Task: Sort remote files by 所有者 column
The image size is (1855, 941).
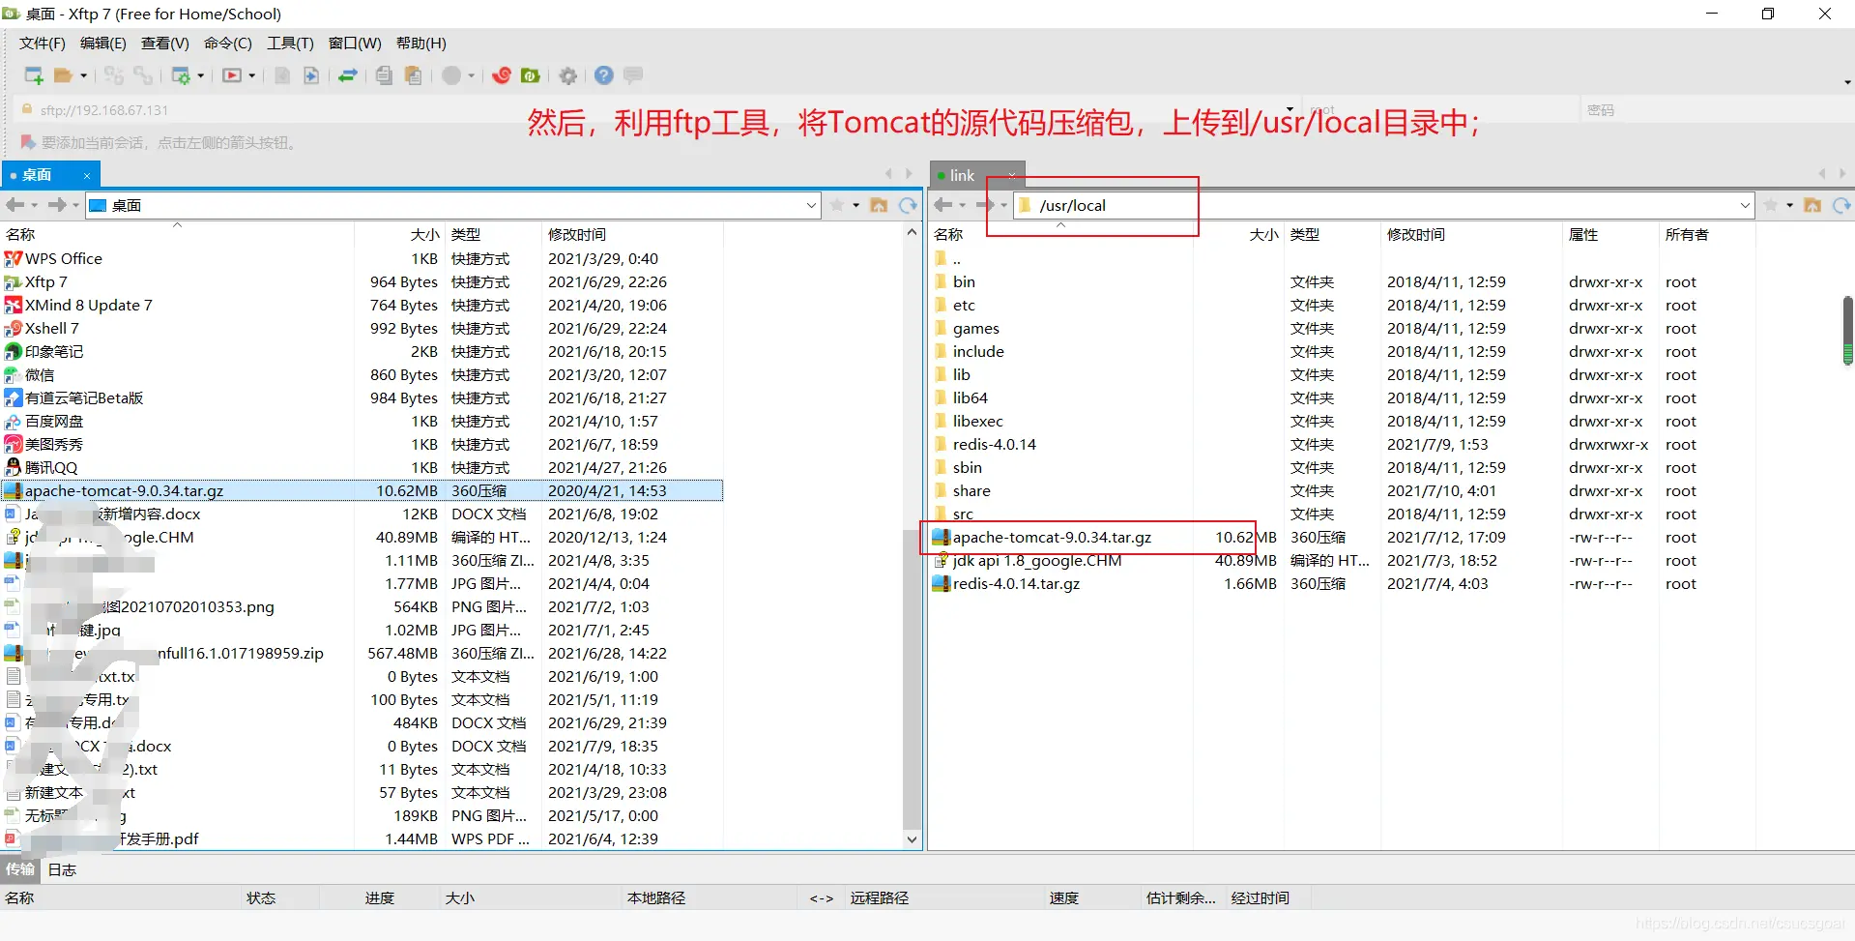Action: [1706, 235]
